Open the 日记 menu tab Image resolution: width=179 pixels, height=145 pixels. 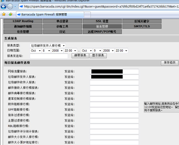click(x=62, y=32)
